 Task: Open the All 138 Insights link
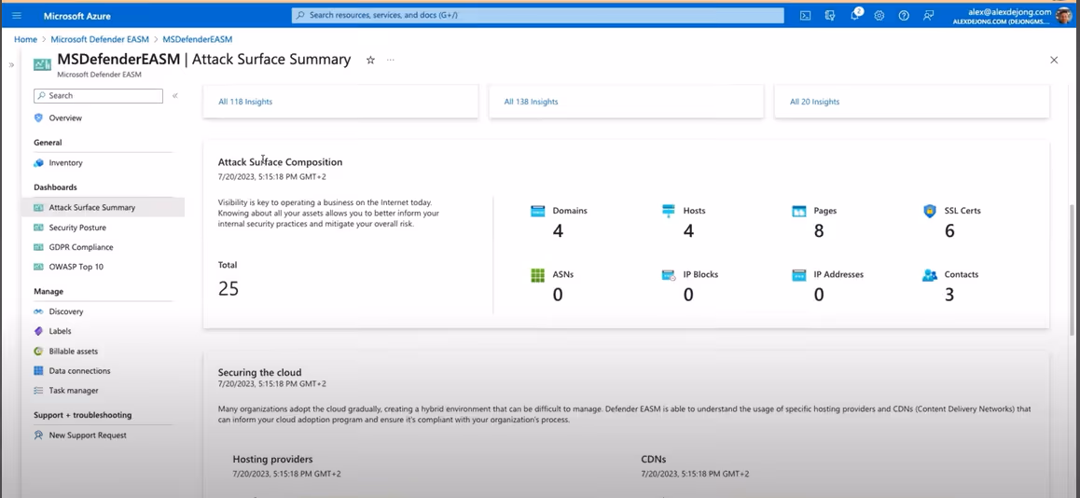point(531,102)
